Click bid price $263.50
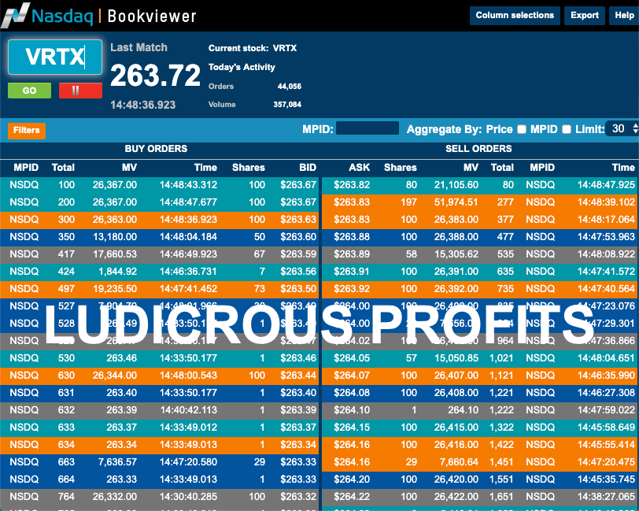The height and width of the screenshot is (511, 639). [x=298, y=289]
